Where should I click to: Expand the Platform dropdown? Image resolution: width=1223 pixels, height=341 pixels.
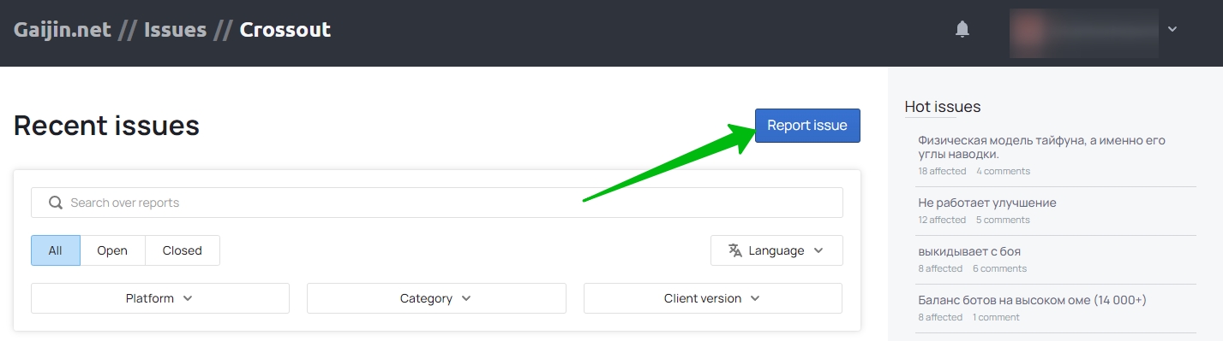pos(160,298)
